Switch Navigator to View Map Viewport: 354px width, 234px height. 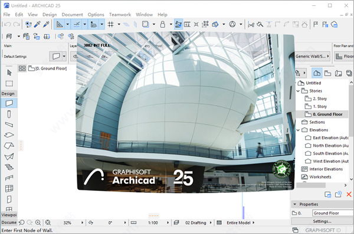point(327,73)
